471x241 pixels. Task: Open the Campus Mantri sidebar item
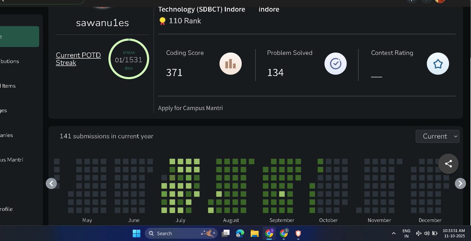(x=11, y=159)
